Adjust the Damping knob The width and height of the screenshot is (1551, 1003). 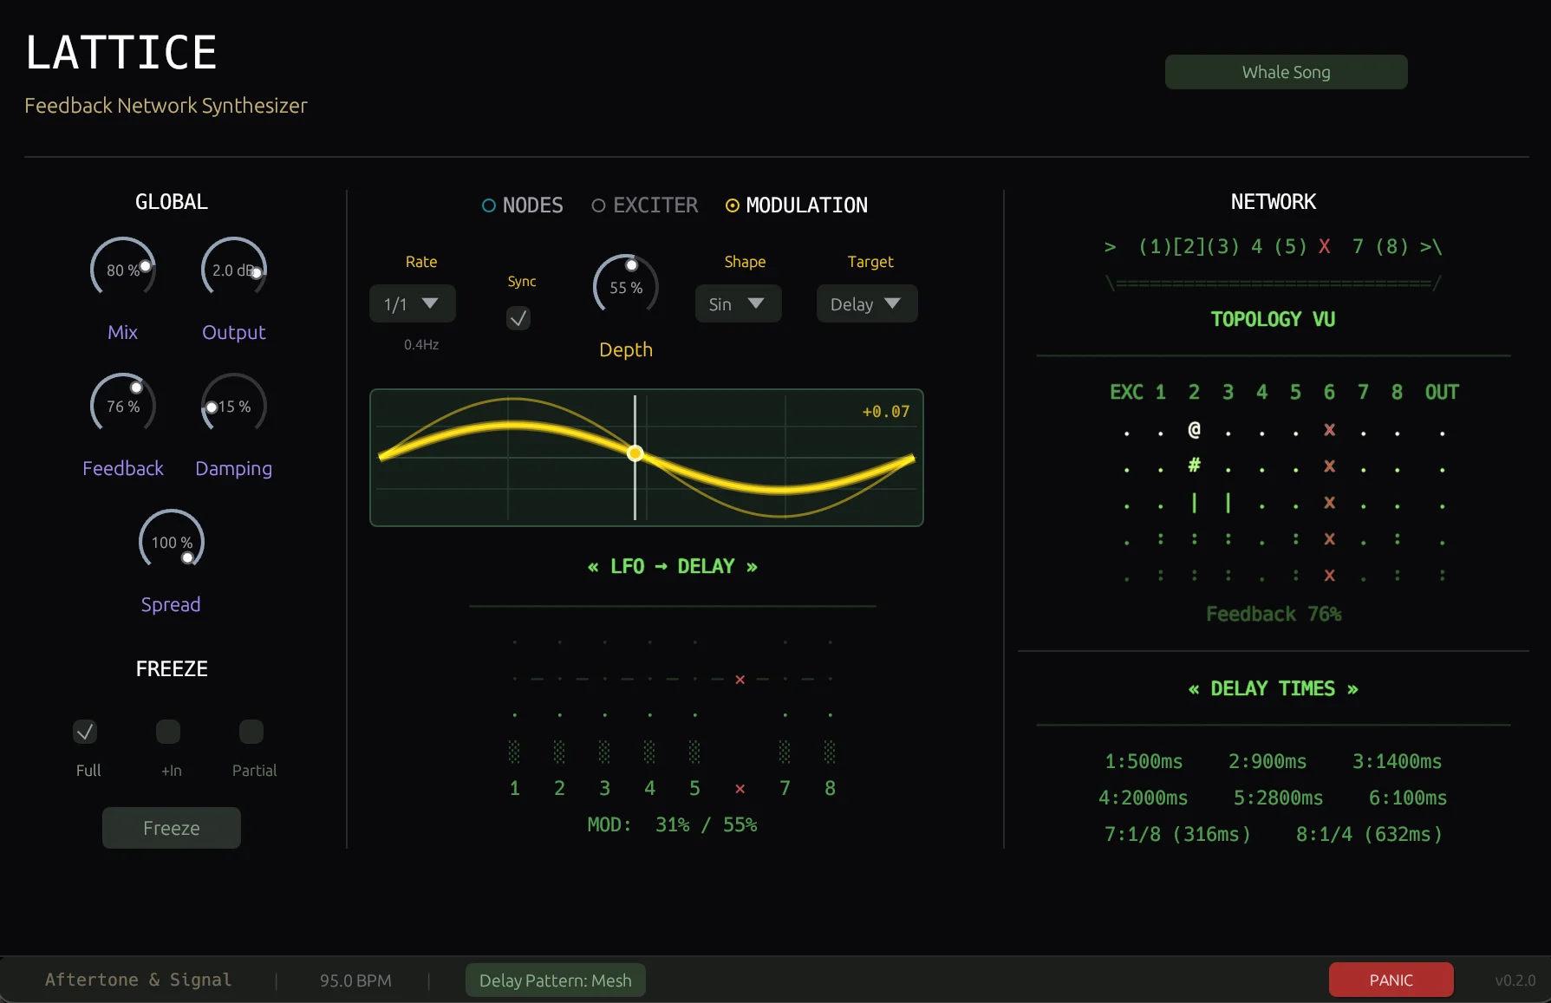232,403
